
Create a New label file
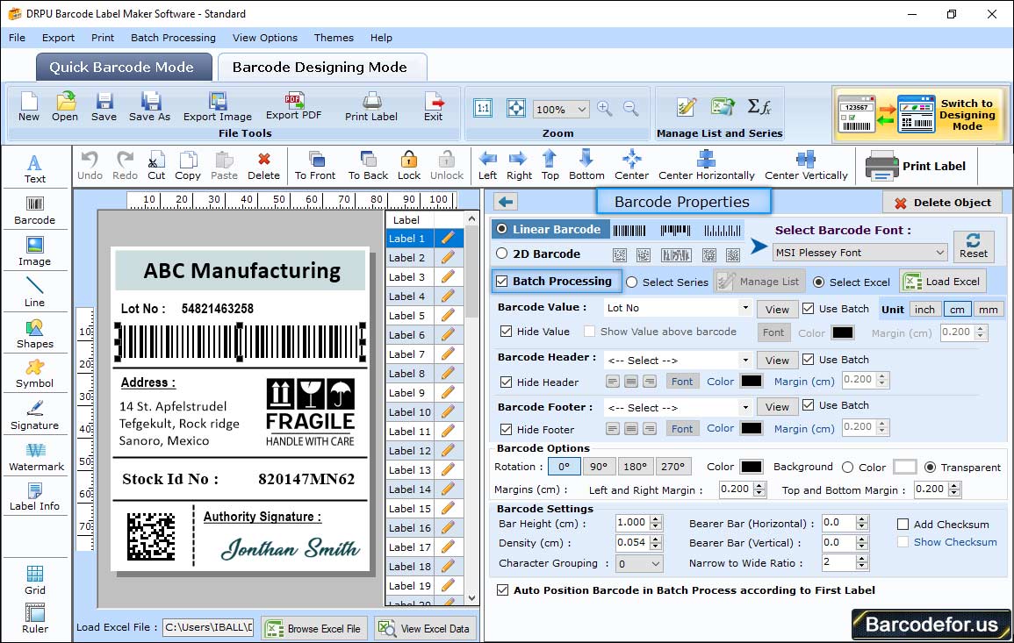(28, 107)
